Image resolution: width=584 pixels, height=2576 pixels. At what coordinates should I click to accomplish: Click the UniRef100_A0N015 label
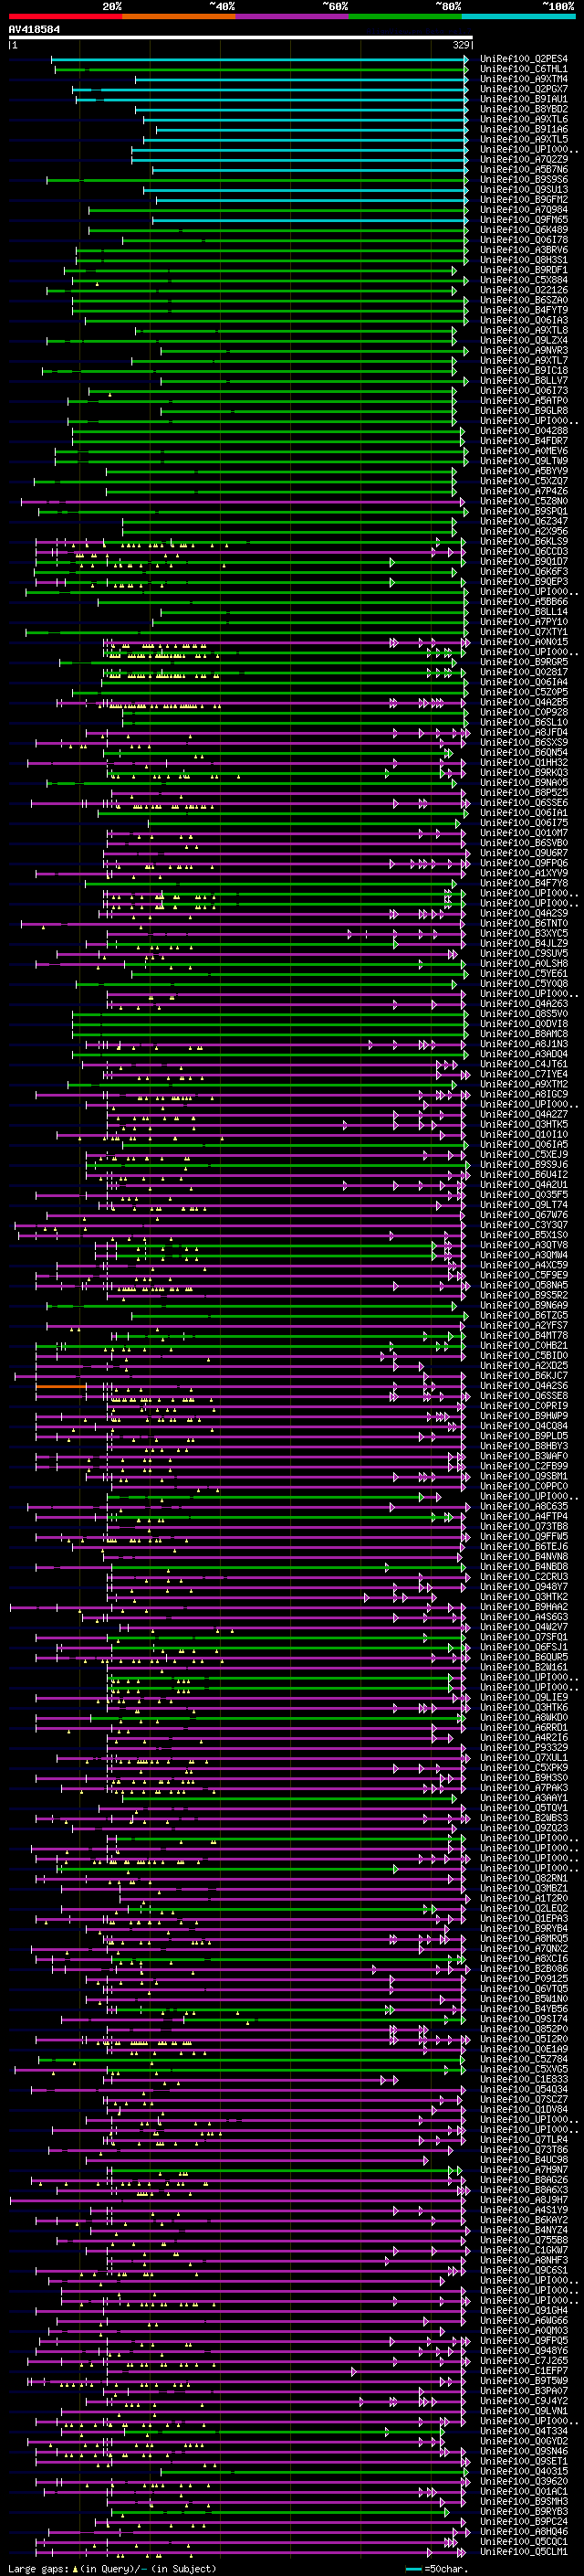524,642
